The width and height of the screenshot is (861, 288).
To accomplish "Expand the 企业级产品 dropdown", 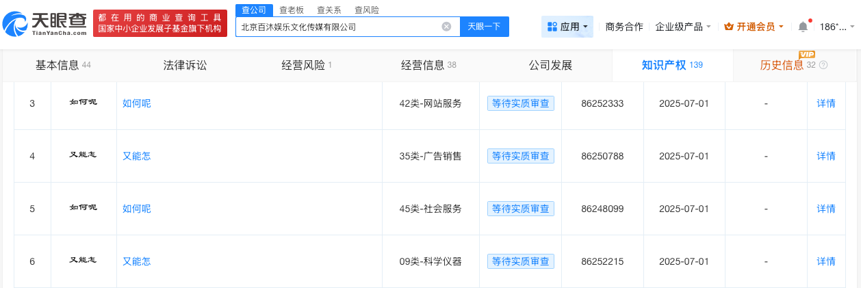I will pos(682,27).
